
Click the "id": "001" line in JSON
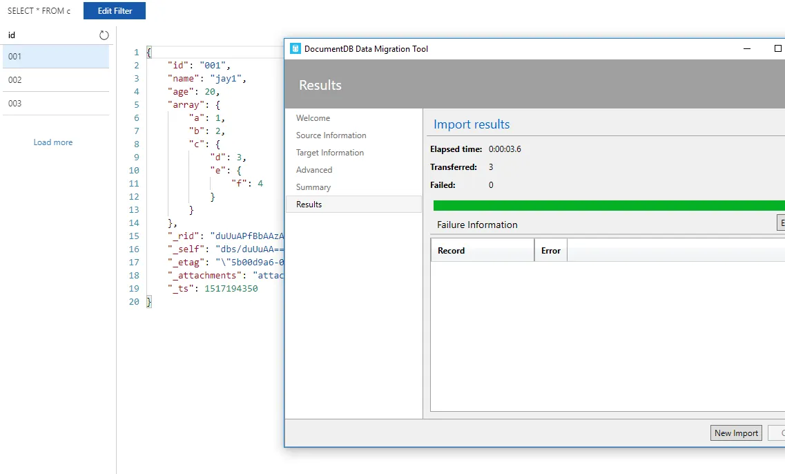click(199, 66)
